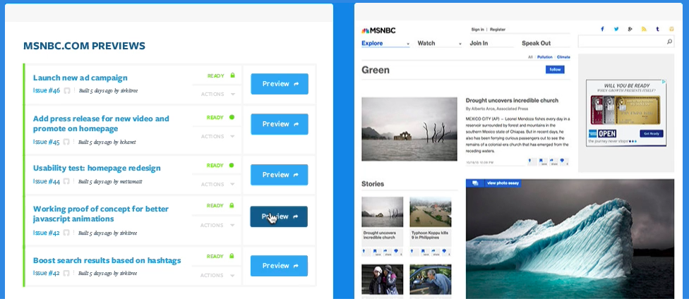Click the Register link
This screenshot has width=689, height=306.
pyautogui.click(x=498, y=30)
